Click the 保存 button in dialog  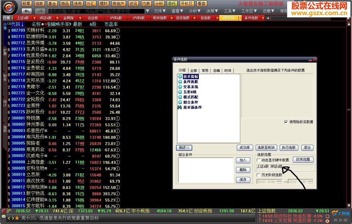243,180
